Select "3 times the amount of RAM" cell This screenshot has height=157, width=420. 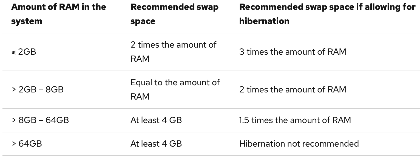[x=293, y=52]
